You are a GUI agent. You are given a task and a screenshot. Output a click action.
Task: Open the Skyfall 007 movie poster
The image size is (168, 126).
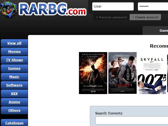152,73
